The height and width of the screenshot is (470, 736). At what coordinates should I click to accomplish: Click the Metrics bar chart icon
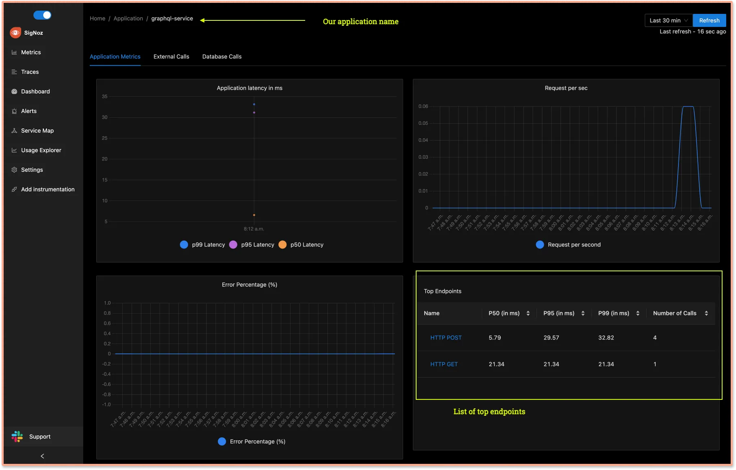pos(14,52)
